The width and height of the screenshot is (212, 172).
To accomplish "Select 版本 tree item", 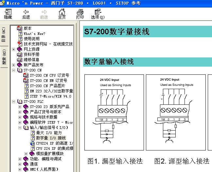I will click(x=27, y=28).
